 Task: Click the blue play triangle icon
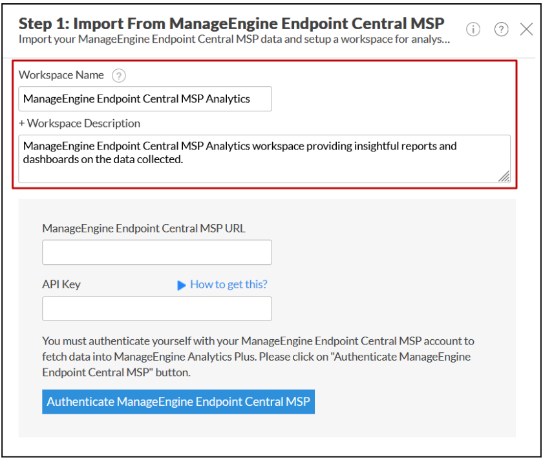tap(182, 285)
